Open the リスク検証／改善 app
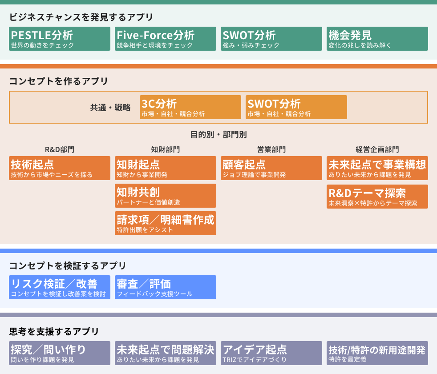The image size is (437, 374). pos(60,287)
